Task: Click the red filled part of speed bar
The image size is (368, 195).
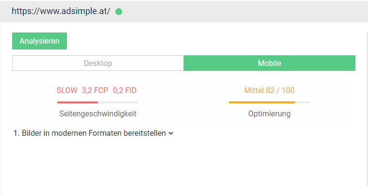Action: (x=78, y=102)
